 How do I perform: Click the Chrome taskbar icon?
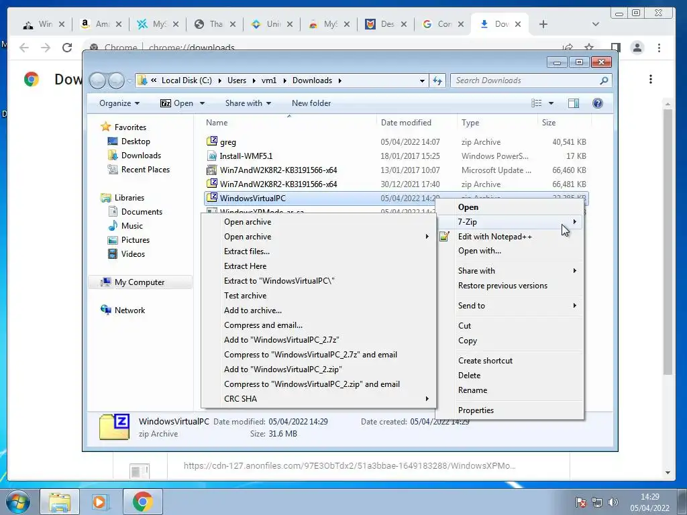click(x=142, y=502)
